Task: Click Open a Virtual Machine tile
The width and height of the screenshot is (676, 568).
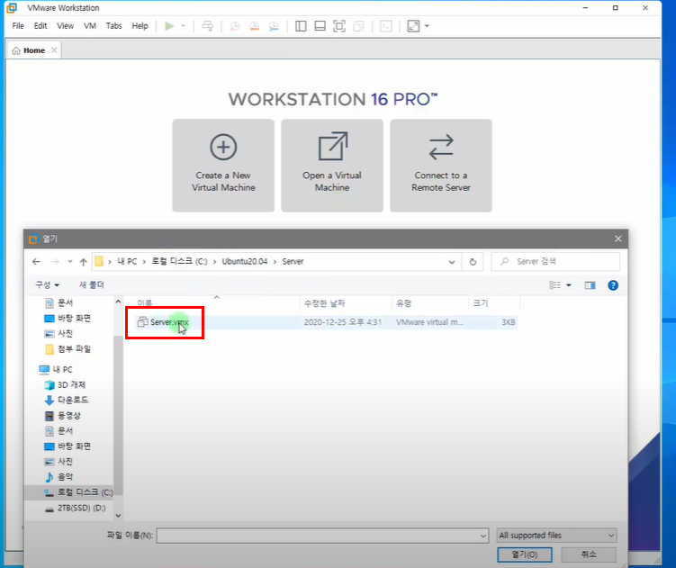Action: point(332,166)
